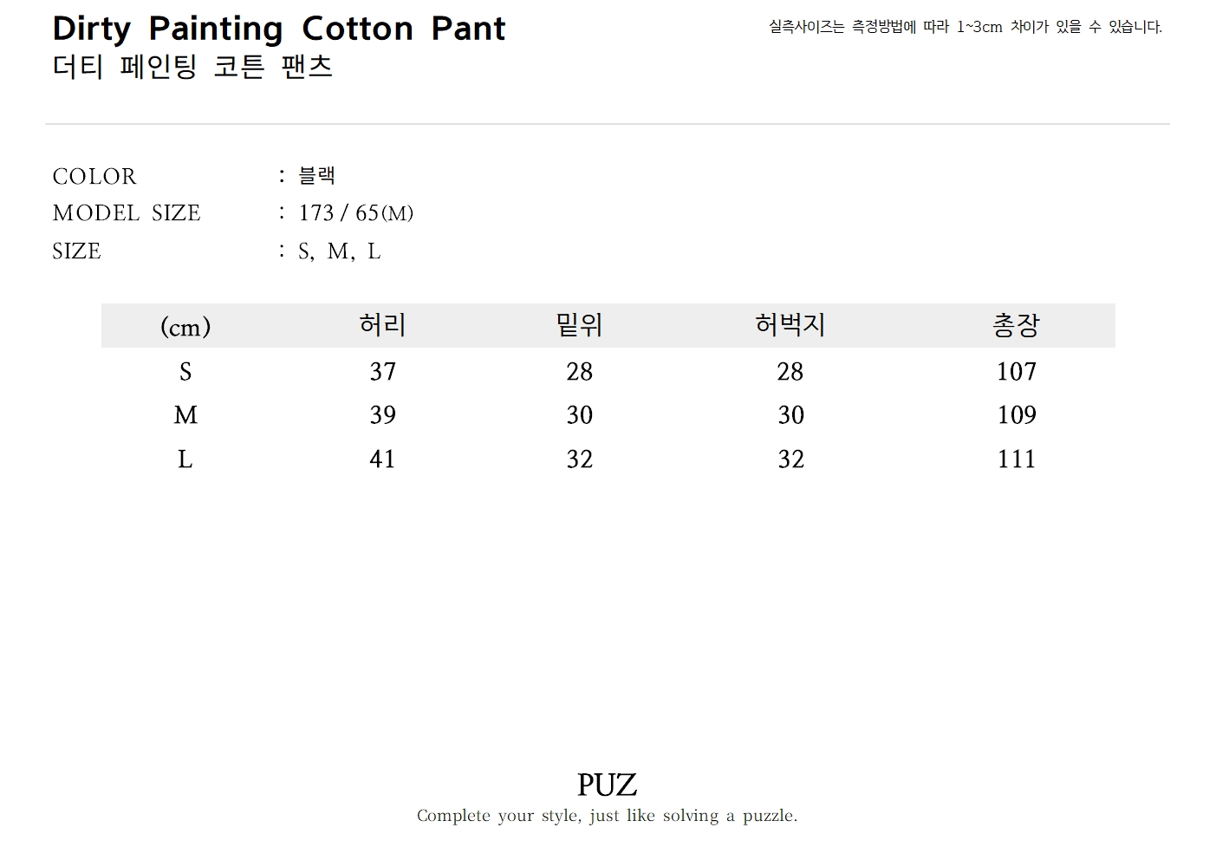Screen dimensions: 1216x860
Task: Click the 173 / 65(M) model size value
Action: click(x=355, y=213)
